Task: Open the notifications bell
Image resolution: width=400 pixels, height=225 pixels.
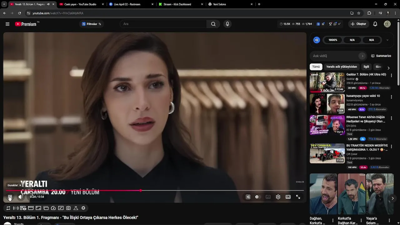Action: click(x=375, y=24)
